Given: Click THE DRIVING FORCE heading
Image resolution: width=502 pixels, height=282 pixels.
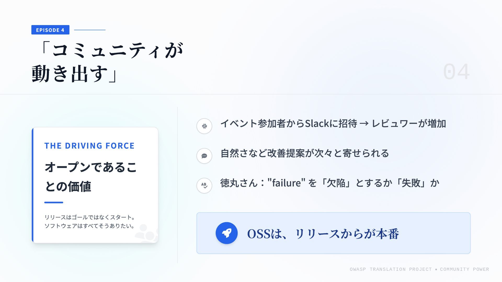Looking at the screenshot, I should tap(89, 146).
